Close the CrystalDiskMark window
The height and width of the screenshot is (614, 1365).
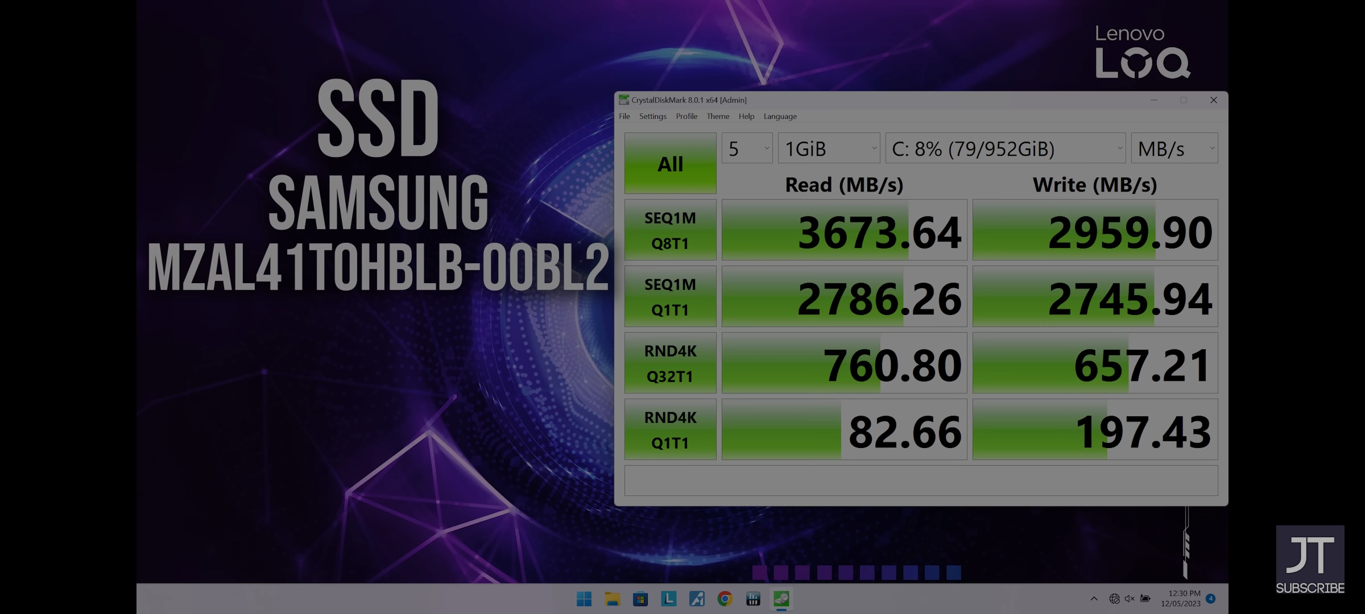[x=1213, y=100]
